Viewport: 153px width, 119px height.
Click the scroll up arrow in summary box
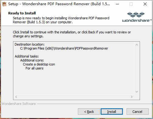pyautogui.click(x=137, y=45)
